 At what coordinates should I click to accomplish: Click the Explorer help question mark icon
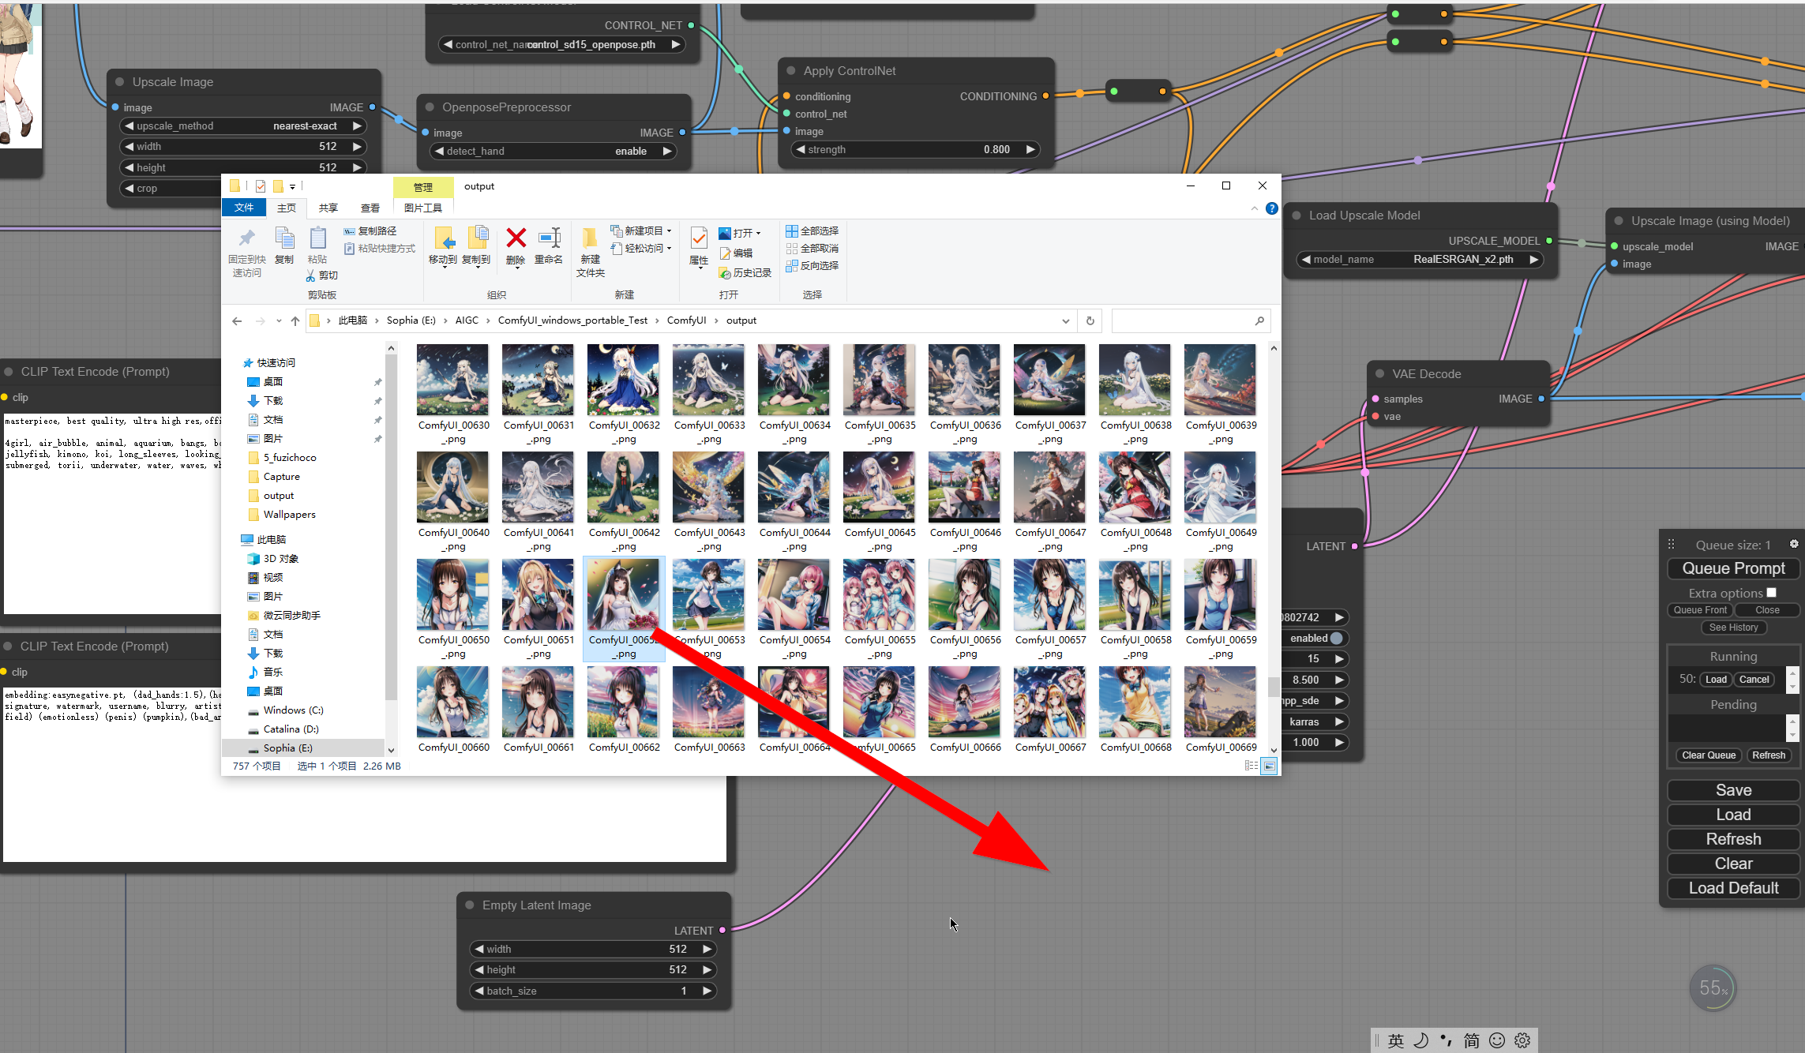[x=1271, y=208]
